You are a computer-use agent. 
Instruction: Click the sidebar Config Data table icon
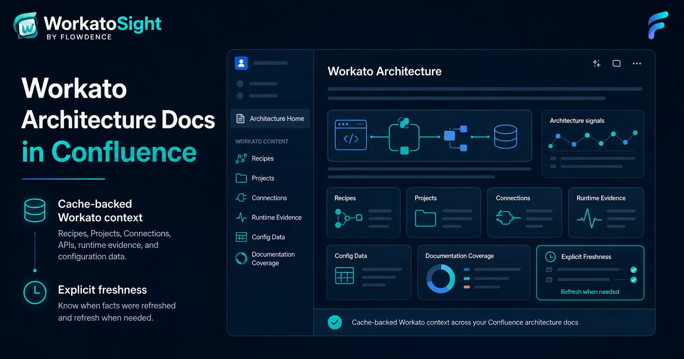(x=241, y=237)
